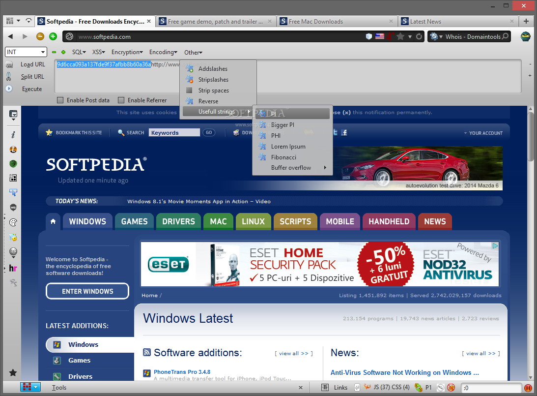
Task: Click the blue cursor selector sidebar icon
Action: pos(13,193)
